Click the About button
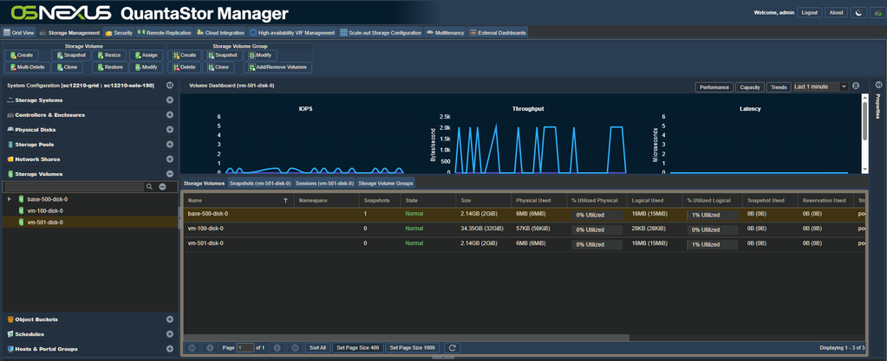 836,12
